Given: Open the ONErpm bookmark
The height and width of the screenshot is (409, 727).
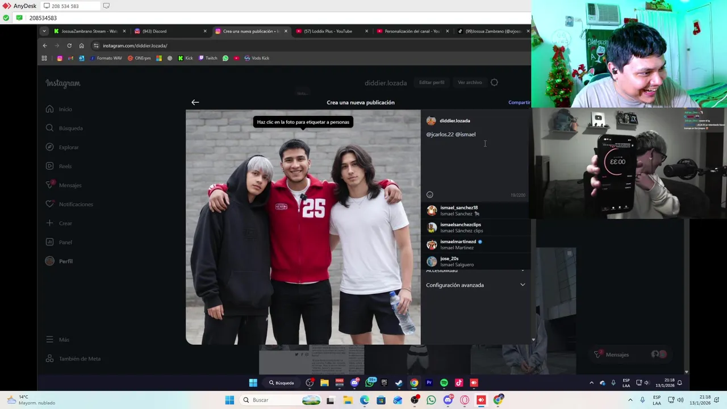Looking at the screenshot, I should [140, 58].
